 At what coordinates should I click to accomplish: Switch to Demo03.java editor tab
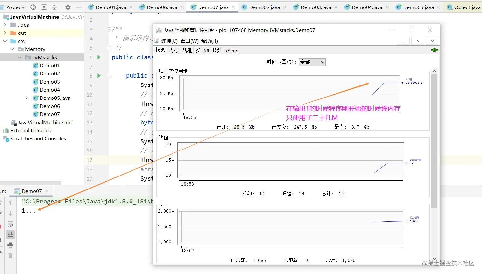coord(316,7)
